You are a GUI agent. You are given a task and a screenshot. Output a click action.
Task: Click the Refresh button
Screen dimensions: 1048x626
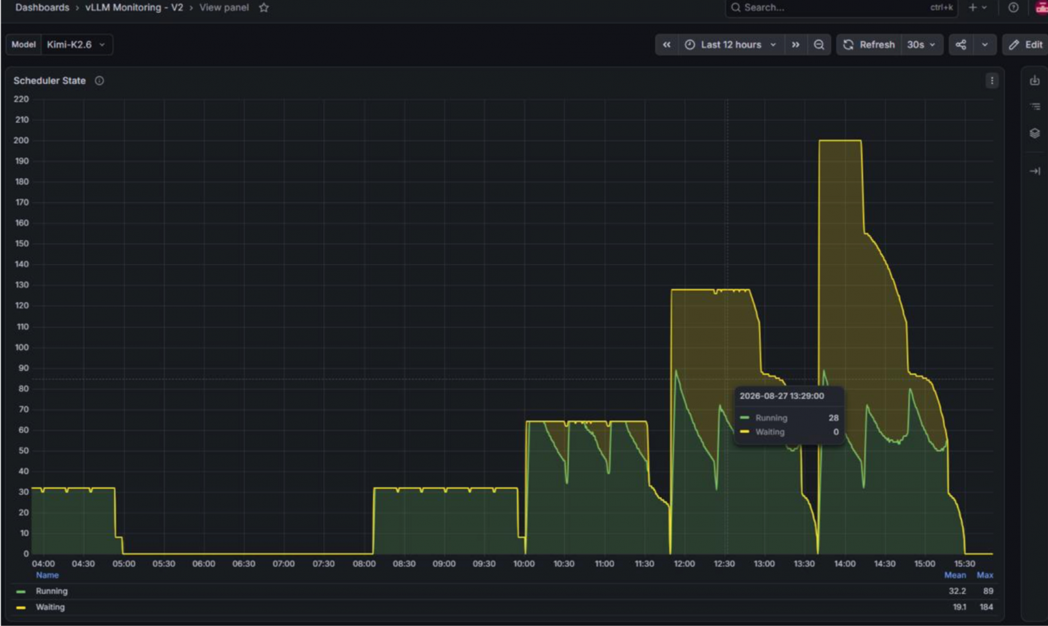pos(869,44)
